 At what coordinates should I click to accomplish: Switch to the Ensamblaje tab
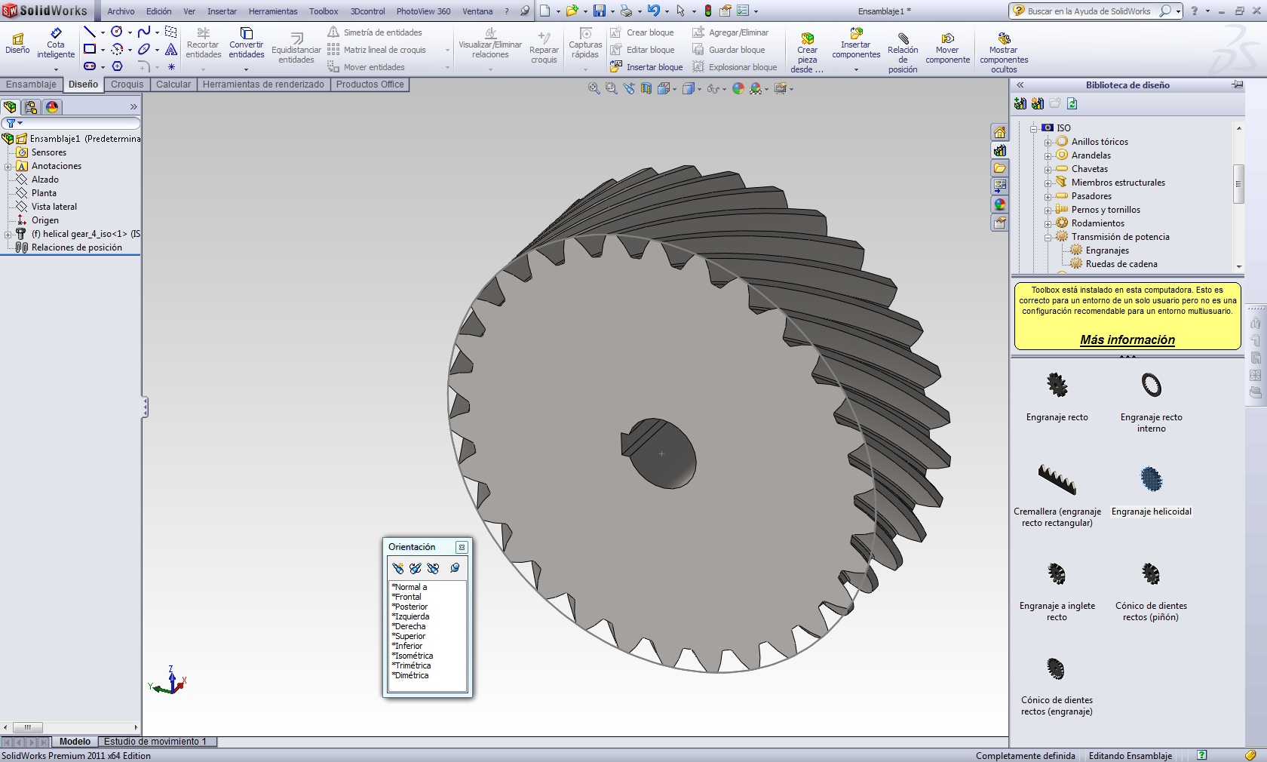(32, 84)
